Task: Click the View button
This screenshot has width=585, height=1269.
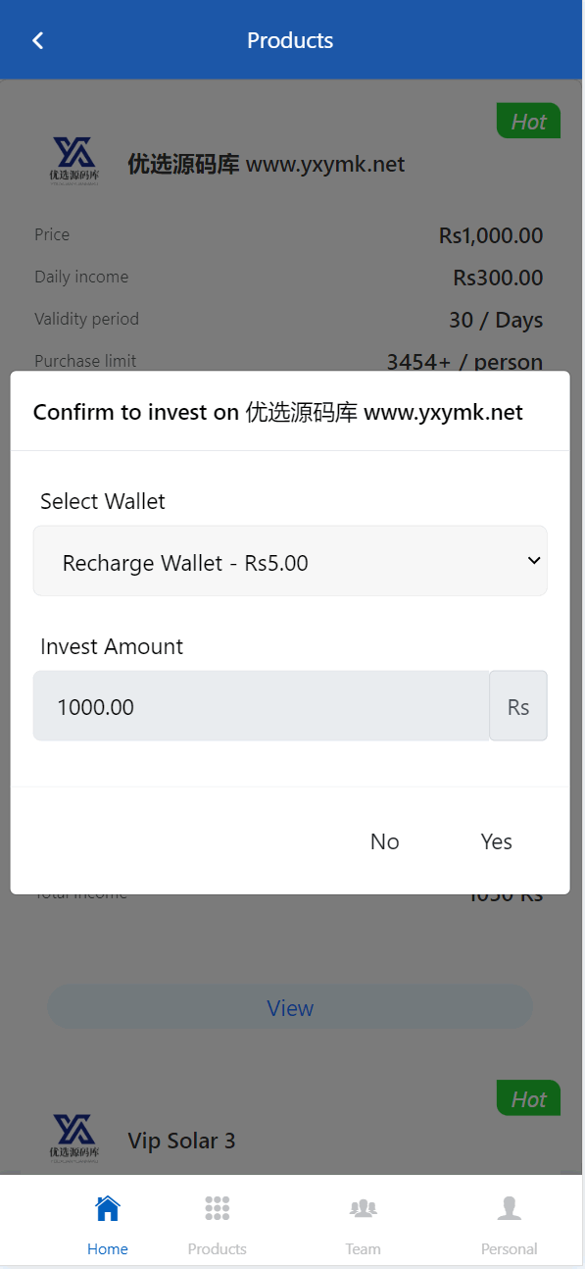Action: pos(290,1007)
